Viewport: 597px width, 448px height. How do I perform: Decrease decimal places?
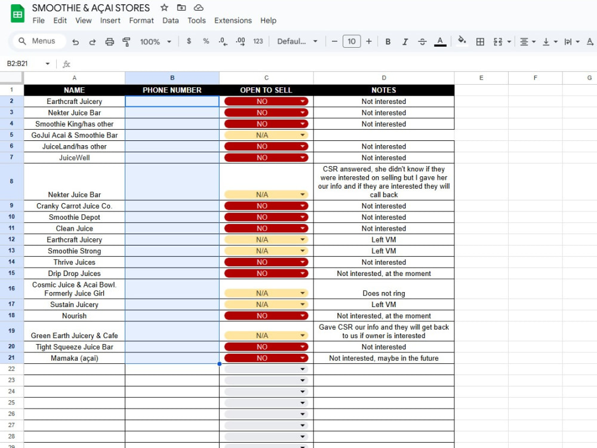[223, 41]
